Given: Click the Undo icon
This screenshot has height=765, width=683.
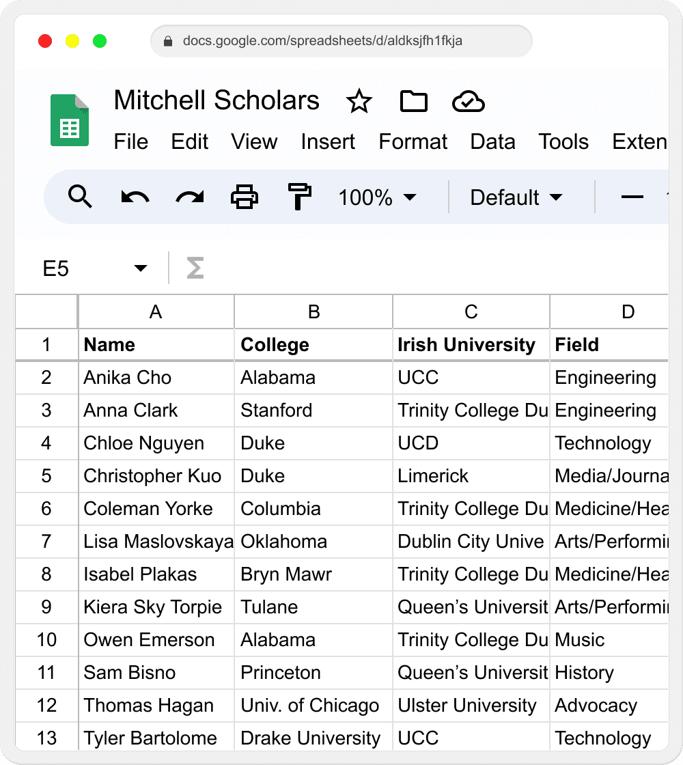Looking at the screenshot, I should tap(135, 197).
